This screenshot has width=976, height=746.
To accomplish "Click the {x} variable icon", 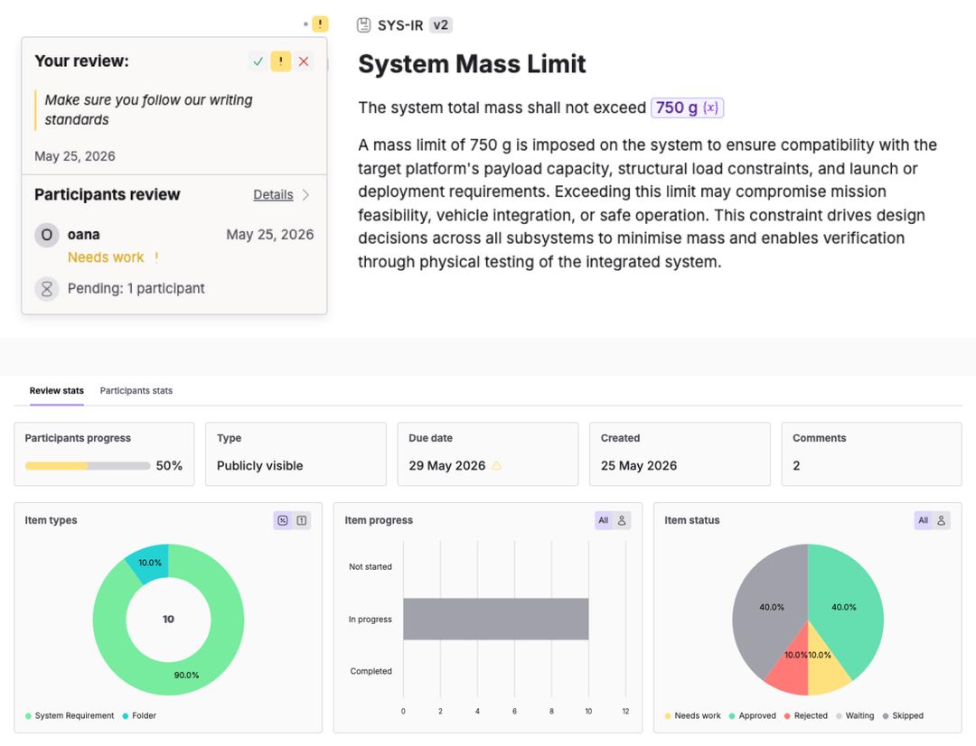I will point(710,107).
